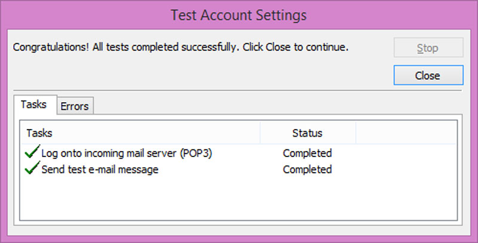
Task: Click the green checkmark beside Send test e-mail
Action: coord(32,168)
